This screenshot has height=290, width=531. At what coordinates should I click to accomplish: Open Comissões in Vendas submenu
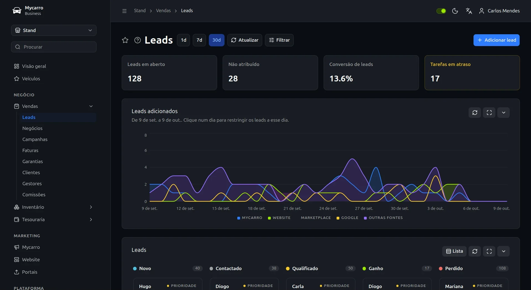coord(58,195)
